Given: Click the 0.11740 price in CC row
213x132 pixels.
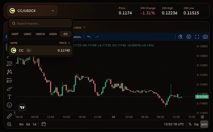Looking at the screenshot, I should point(64,50).
